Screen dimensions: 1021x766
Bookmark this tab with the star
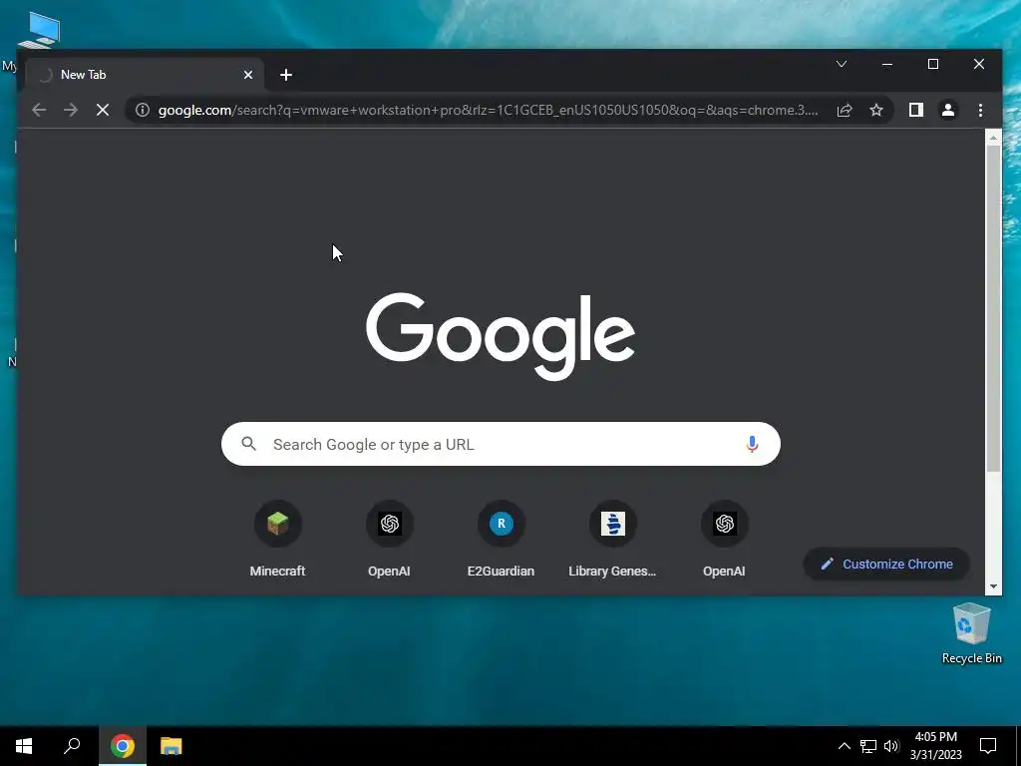876,110
